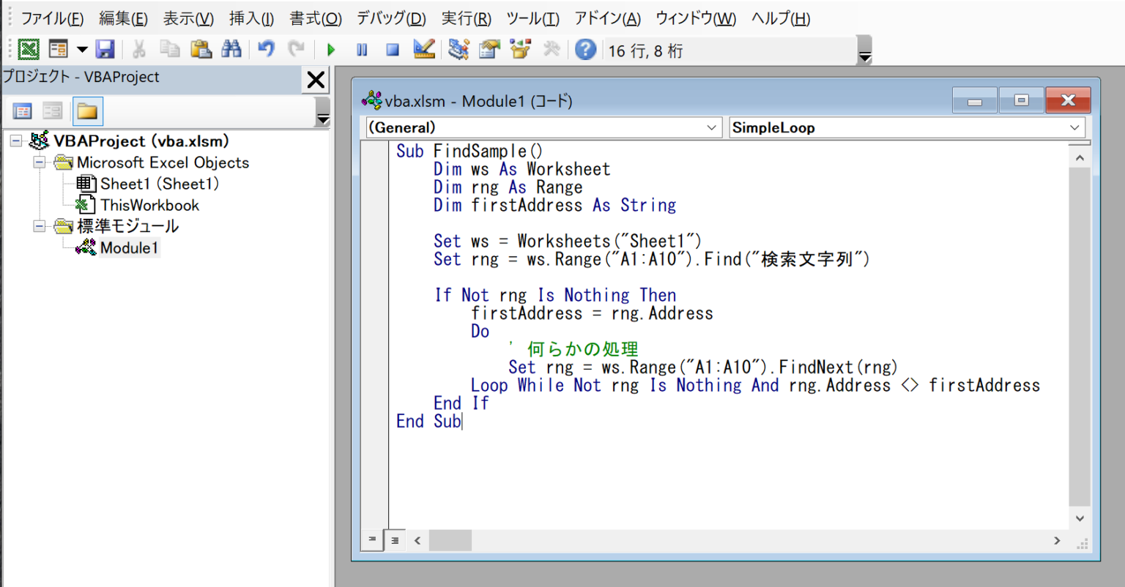Screen dimensions: 1125x587
Task: Toggle folder view in Project Explorer
Action: [x=87, y=111]
